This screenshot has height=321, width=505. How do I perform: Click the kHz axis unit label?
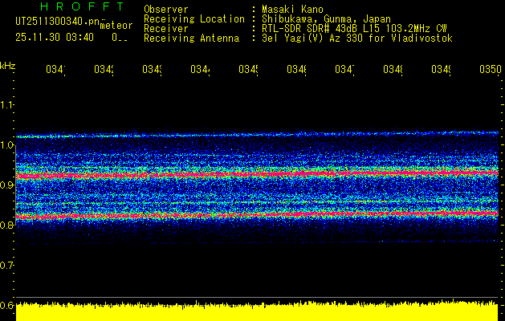click(8, 65)
